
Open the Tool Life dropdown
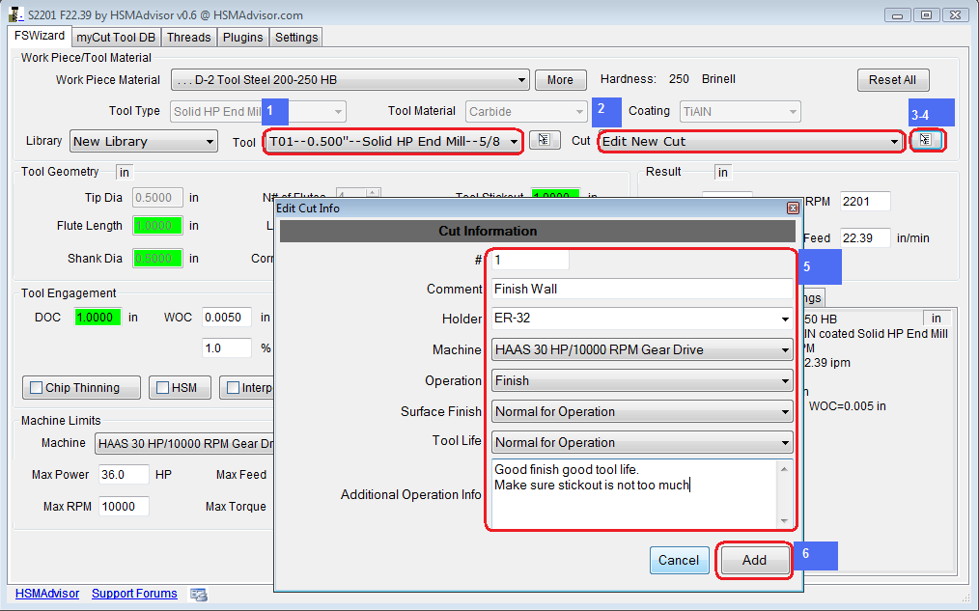point(641,443)
